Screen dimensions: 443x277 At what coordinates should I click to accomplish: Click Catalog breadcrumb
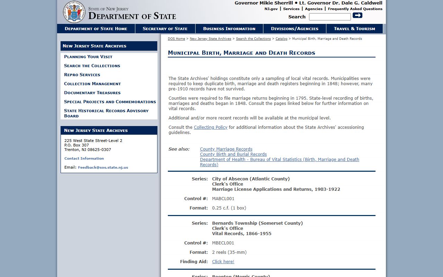click(x=281, y=39)
